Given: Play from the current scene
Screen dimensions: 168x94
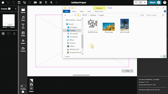Looking at the screenshot, I should 140,2.
